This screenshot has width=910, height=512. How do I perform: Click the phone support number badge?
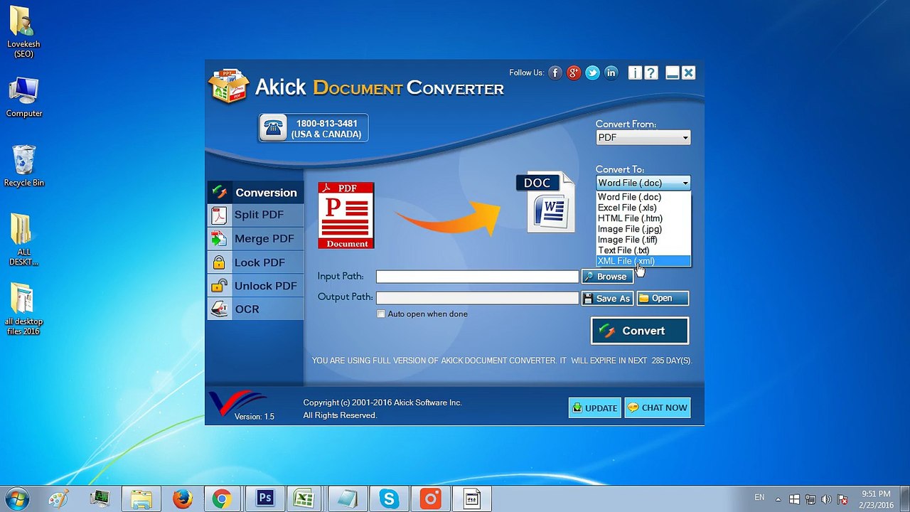click(314, 128)
